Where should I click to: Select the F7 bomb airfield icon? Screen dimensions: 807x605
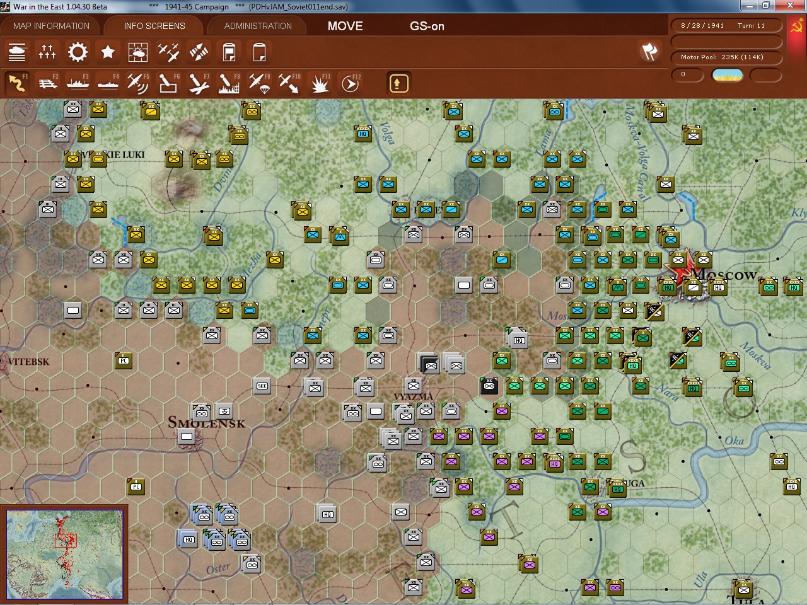tap(199, 83)
